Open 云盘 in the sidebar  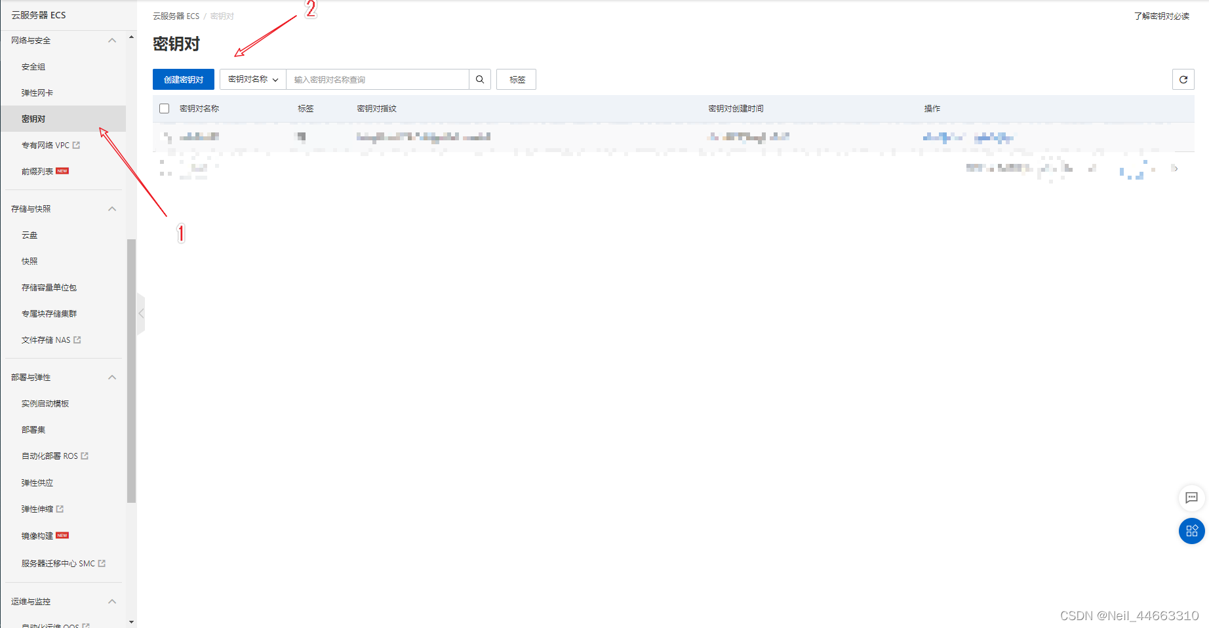tap(30, 235)
